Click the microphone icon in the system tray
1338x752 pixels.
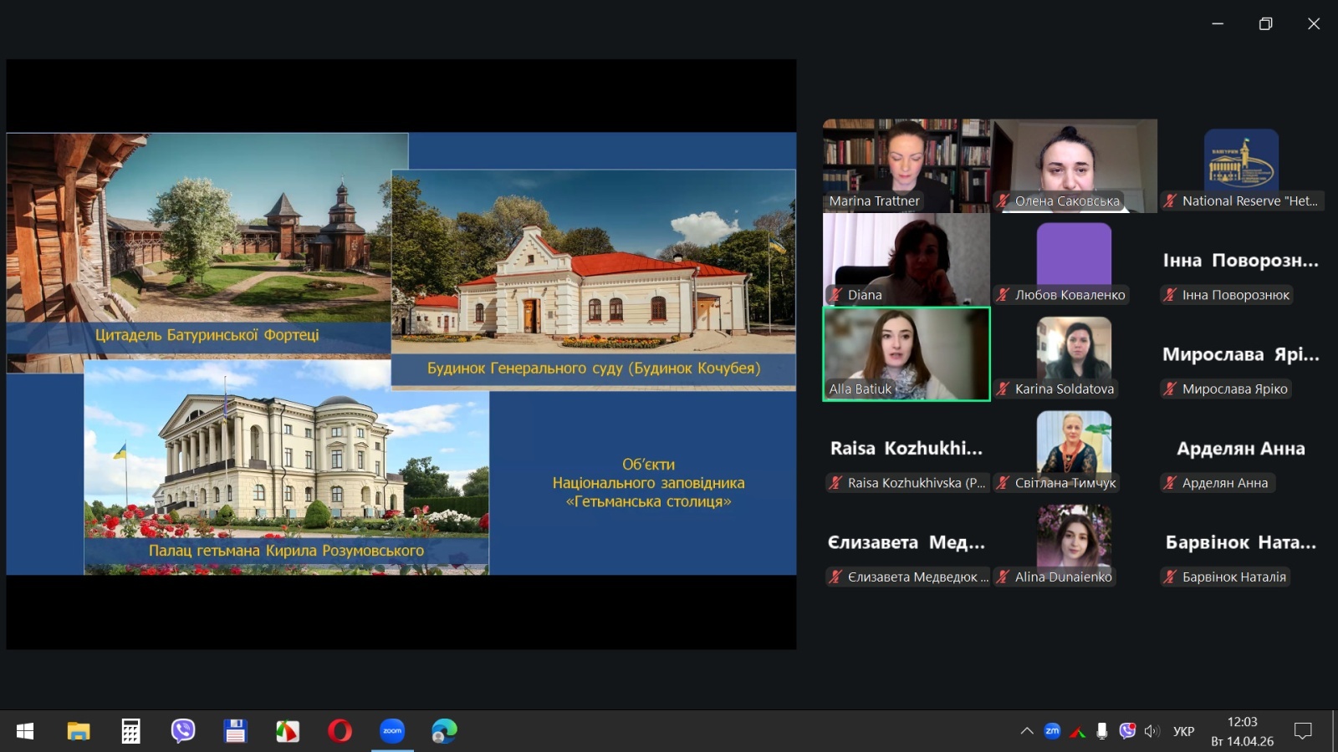(1102, 731)
